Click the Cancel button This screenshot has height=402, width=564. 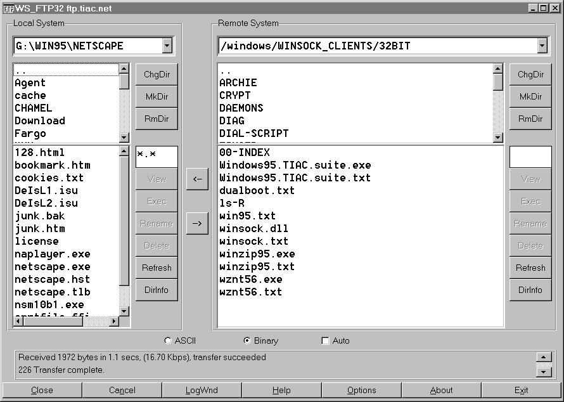pos(122,391)
